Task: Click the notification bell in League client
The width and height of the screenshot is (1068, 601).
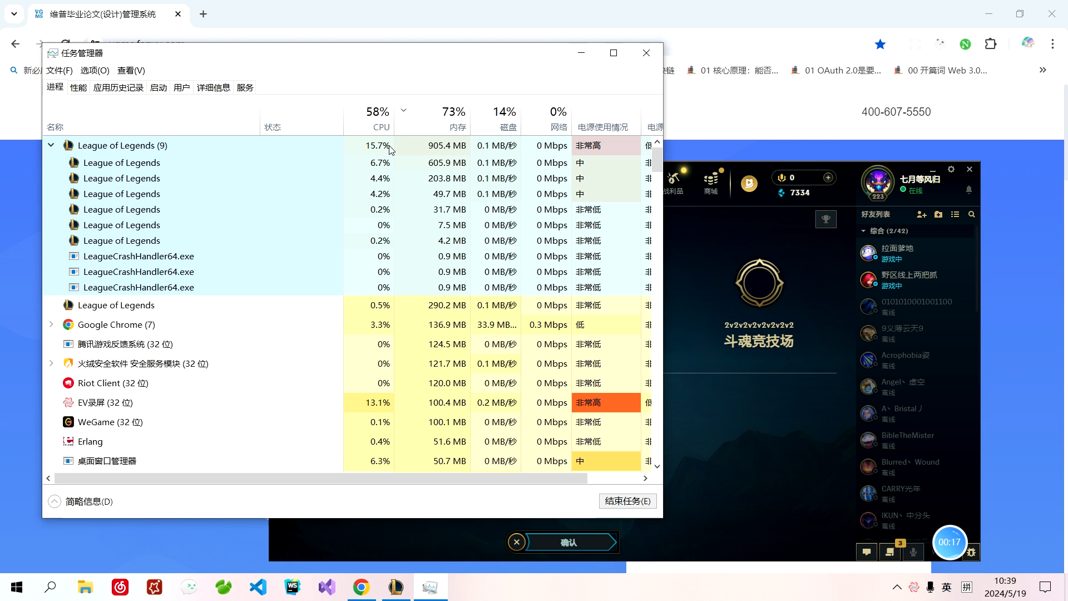Action: pos(969,190)
